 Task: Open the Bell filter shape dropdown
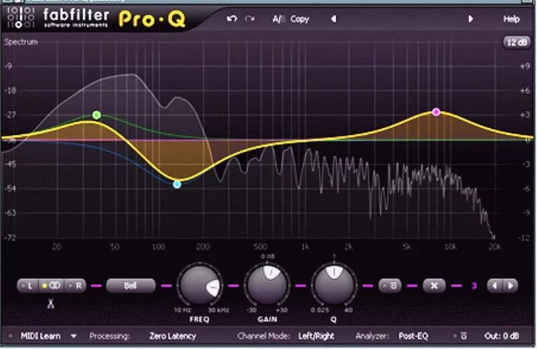tap(130, 285)
